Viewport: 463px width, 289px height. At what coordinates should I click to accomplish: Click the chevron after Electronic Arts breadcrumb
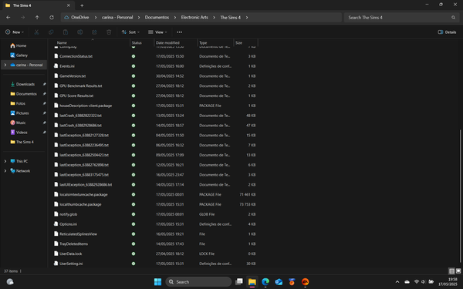[x=214, y=18]
